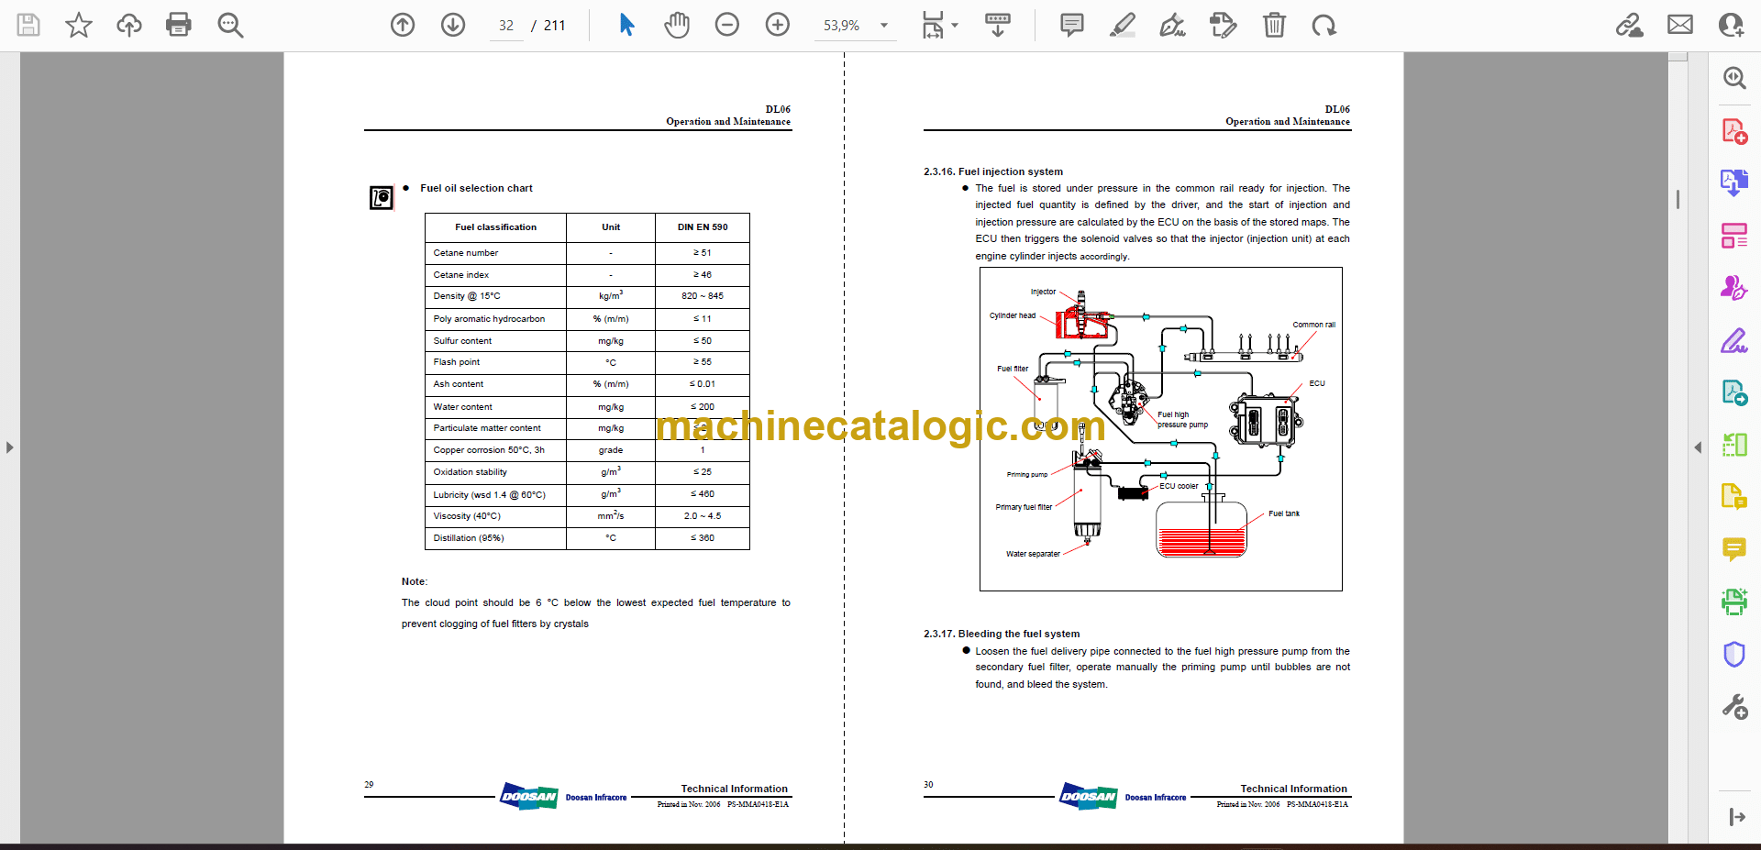Delete with the trash can icon
Image resolution: width=1761 pixels, height=850 pixels.
pos(1274,25)
